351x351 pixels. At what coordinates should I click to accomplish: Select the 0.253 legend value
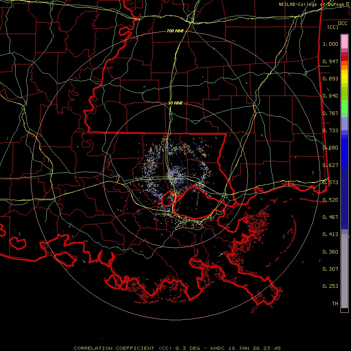(330, 286)
